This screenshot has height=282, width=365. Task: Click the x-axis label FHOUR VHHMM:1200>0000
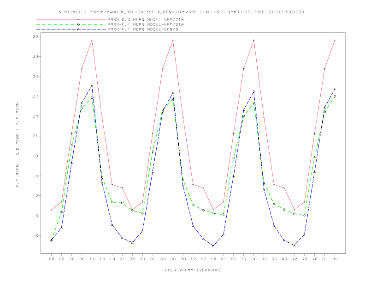click(x=192, y=270)
